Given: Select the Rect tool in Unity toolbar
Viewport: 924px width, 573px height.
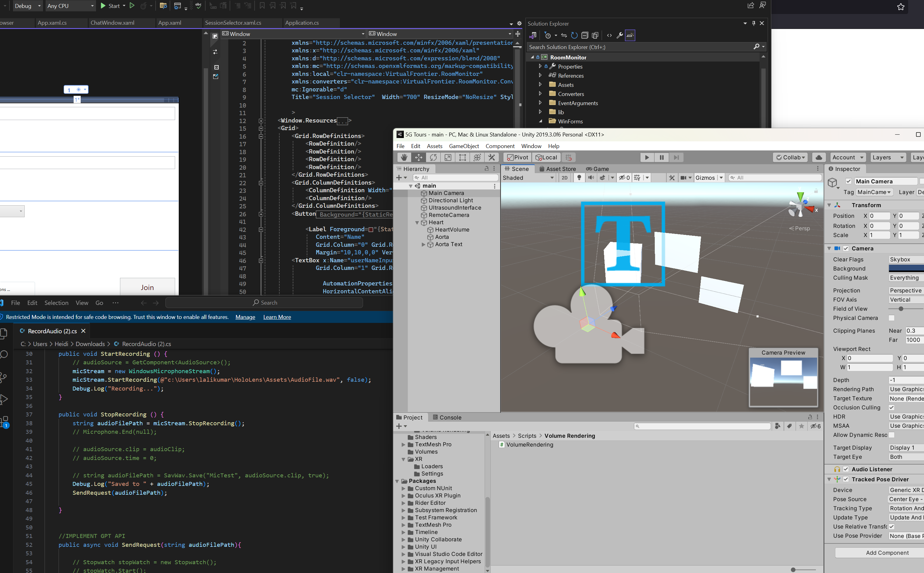Looking at the screenshot, I should [462, 157].
